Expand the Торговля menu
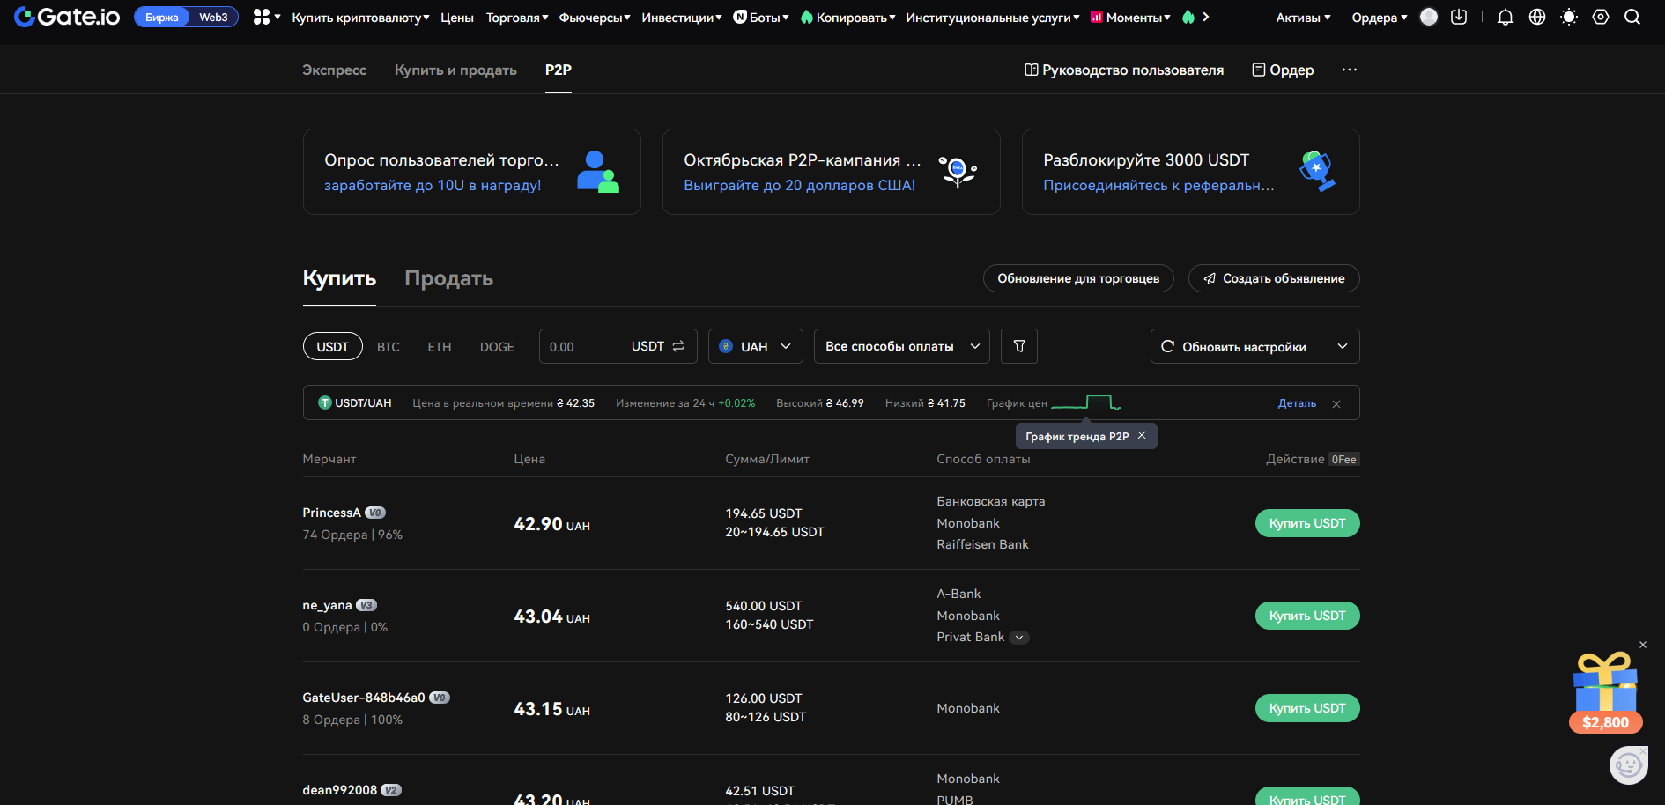 517,17
